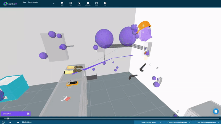The height and width of the screenshot is (124, 221).
Task: Open the Help question mark icon
Action: (x=105, y=3)
